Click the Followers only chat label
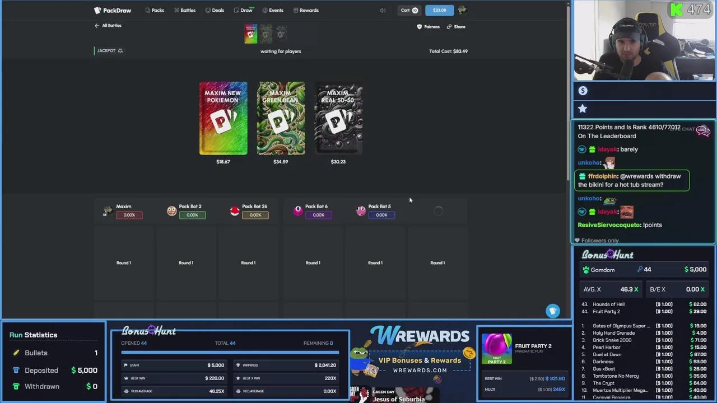This screenshot has width=717, height=403. coord(599,241)
